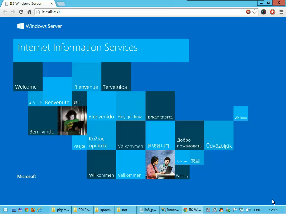The image size is (286, 214).
Task: Open the Windows Start button
Action: click(5, 210)
